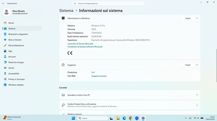217x121 pixels.
Task: Click the key icon for Product Key
Action: pos(63,105)
